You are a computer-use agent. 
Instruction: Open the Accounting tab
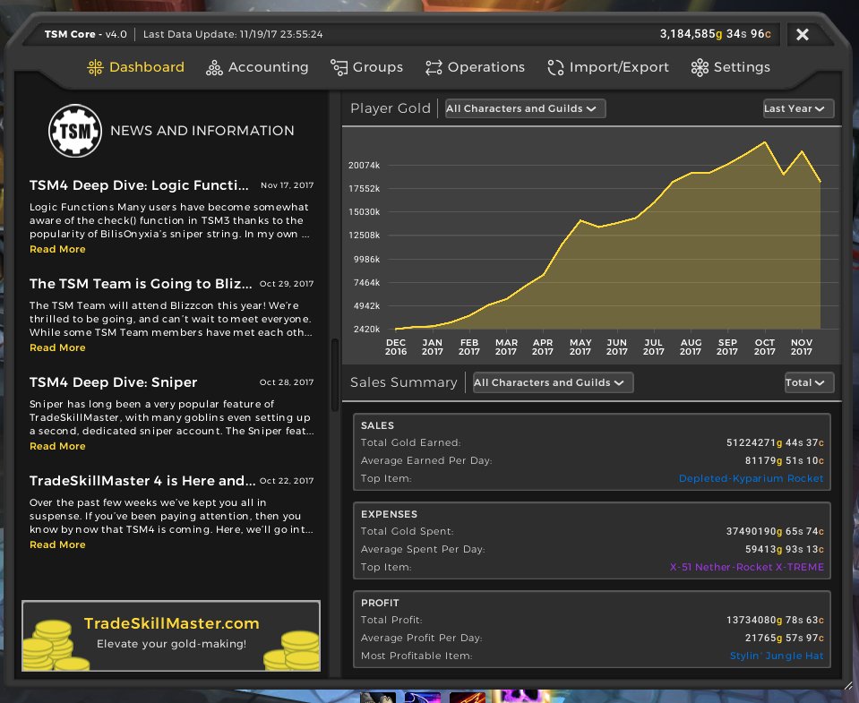pos(257,67)
